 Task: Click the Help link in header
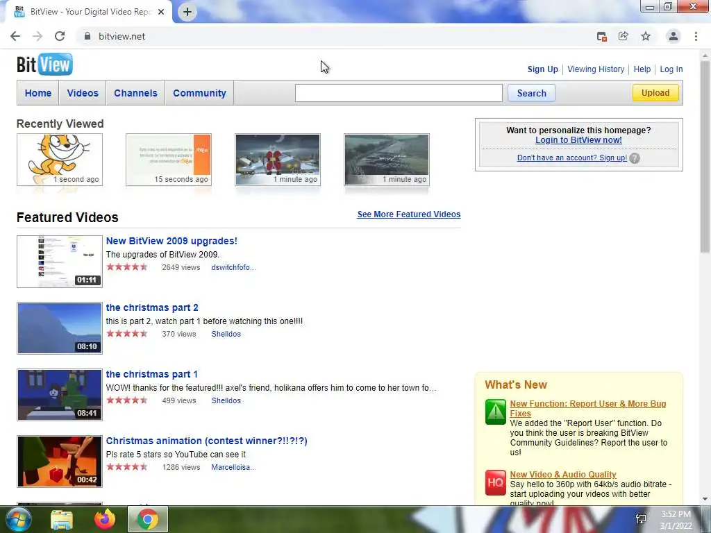642,69
